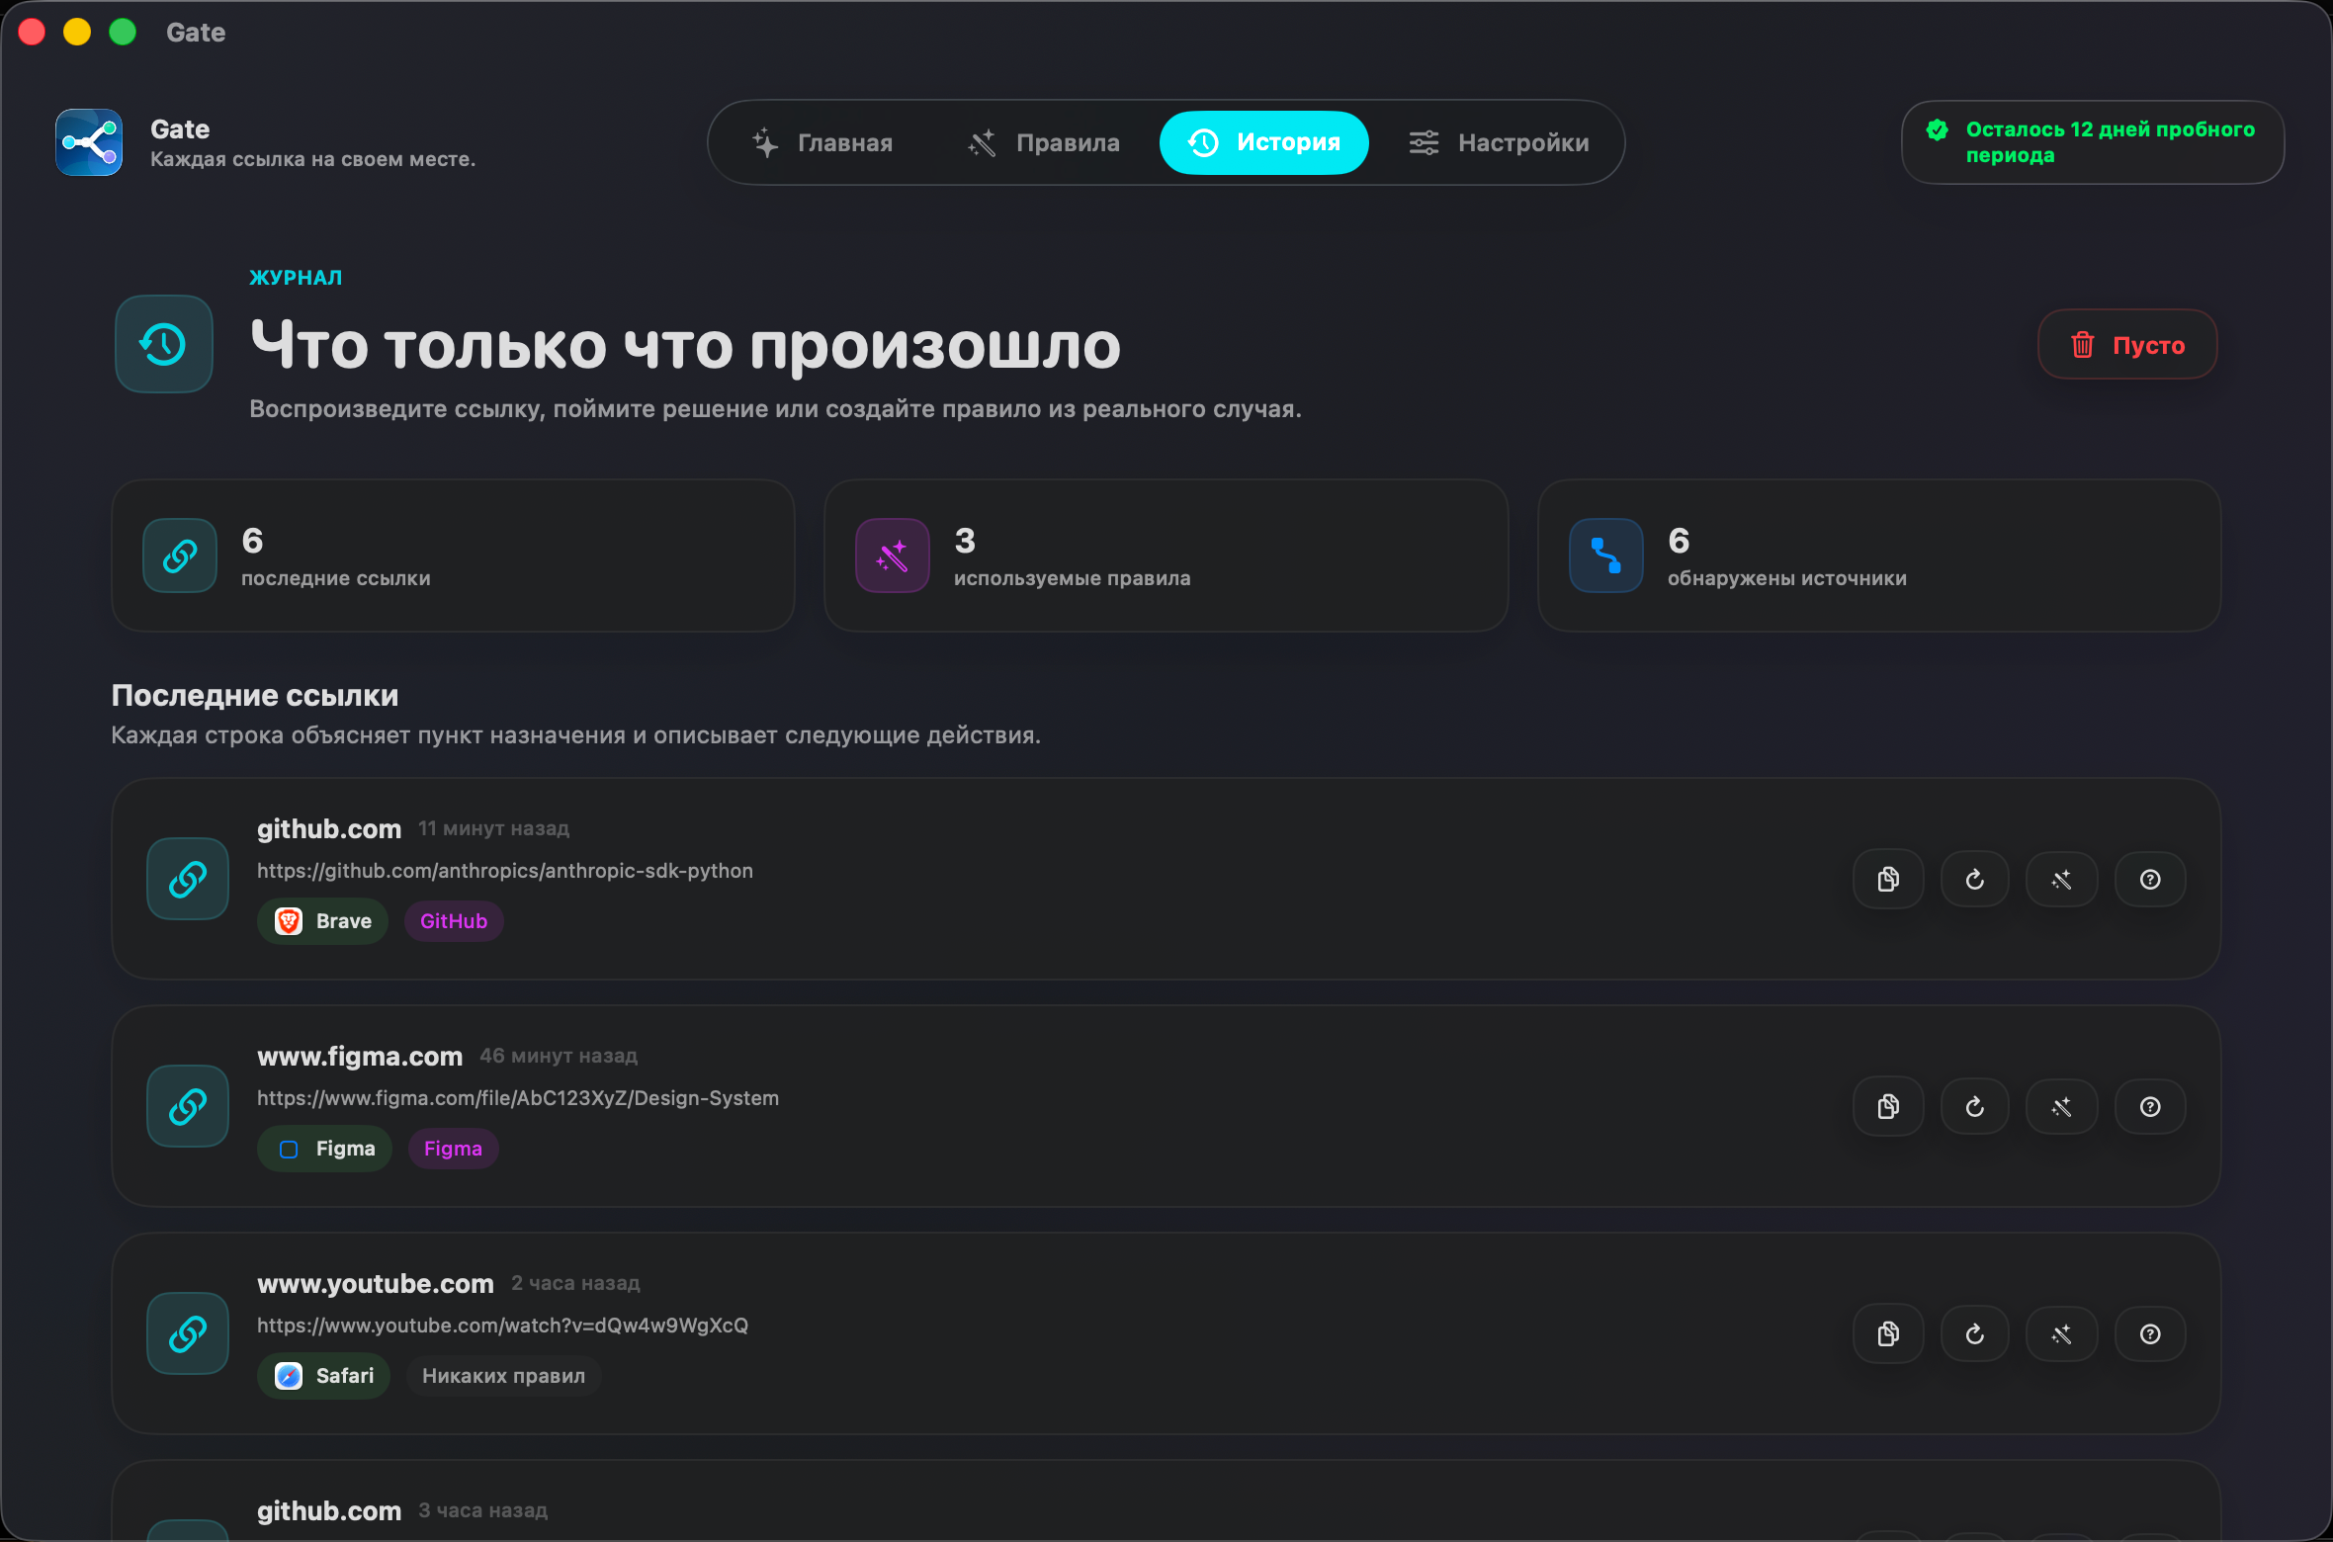2333x1542 pixels.
Task: Click the history clock icon beside the heading
Action: [x=164, y=344]
